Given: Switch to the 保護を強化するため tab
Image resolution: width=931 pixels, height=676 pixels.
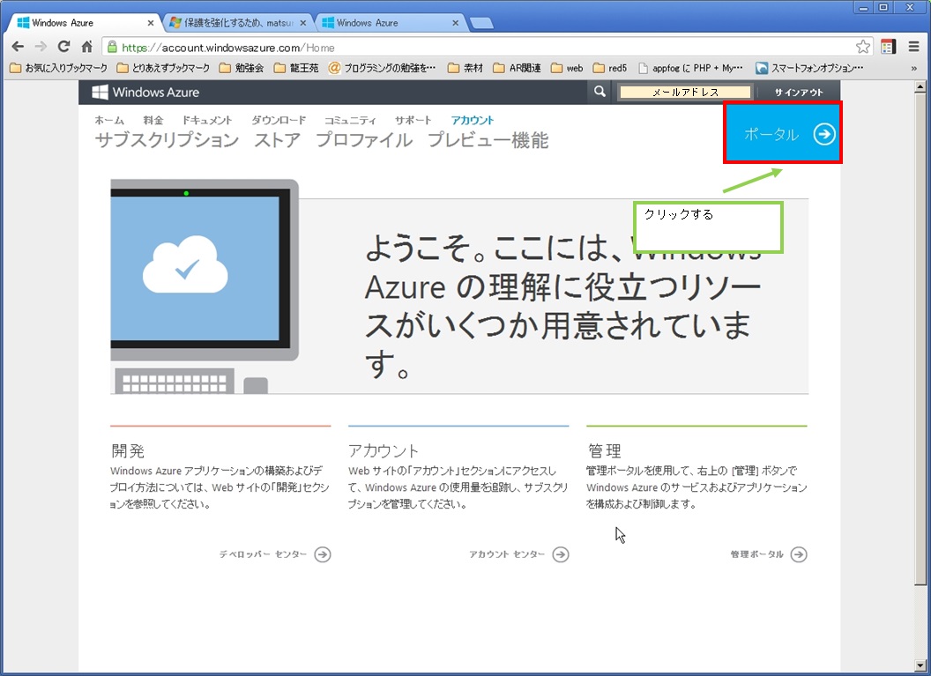Looking at the screenshot, I should 237,23.
